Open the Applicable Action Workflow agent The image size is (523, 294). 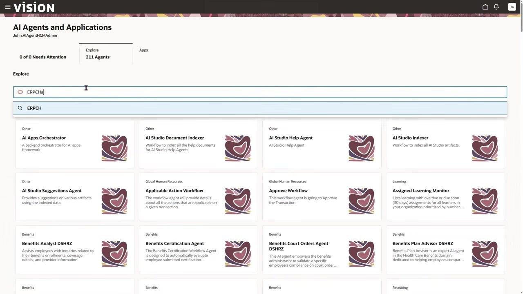174,191
